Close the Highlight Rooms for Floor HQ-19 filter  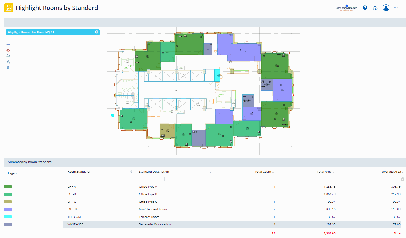click(97, 32)
